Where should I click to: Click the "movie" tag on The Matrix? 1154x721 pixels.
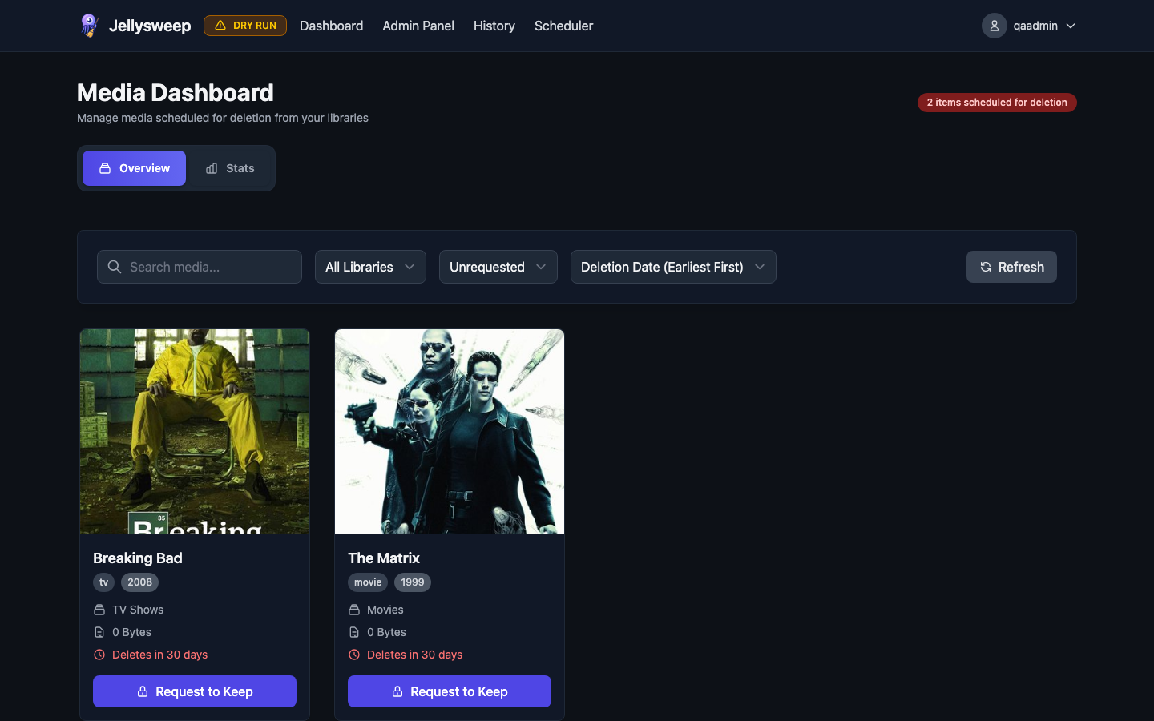pyautogui.click(x=368, y=582)
